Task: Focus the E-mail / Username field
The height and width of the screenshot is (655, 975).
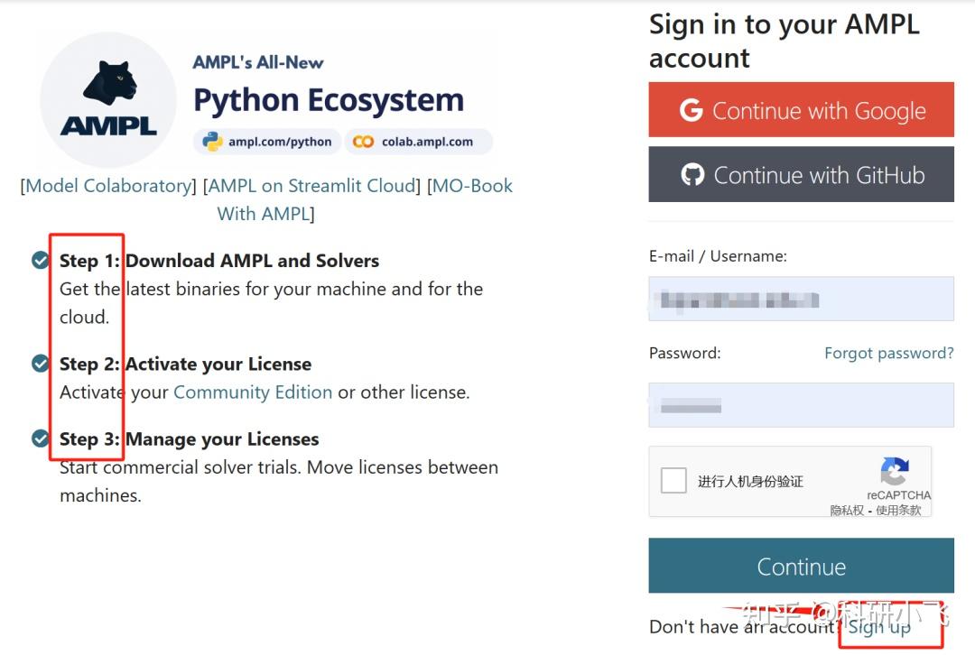Action: [x=801, y=299]
